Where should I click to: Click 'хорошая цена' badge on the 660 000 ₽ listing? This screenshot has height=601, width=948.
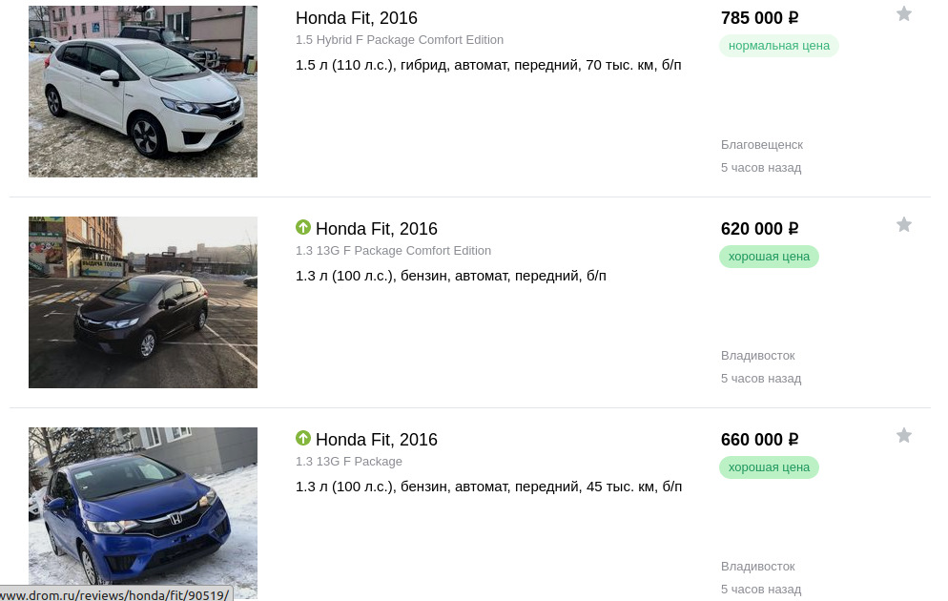(769, 467)
